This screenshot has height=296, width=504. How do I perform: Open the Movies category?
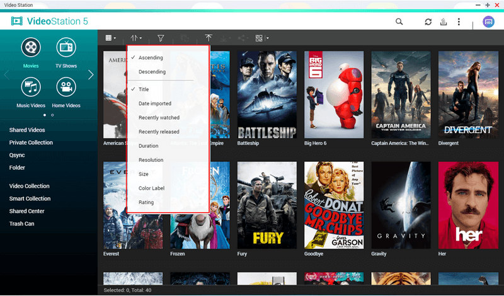(x=31, y=53)
